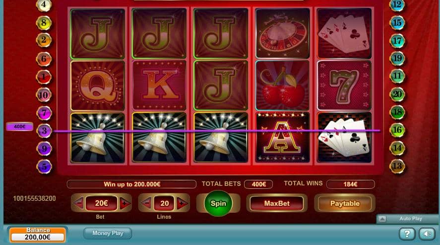Open help with the question mark icon
Screen dimensions: 440x245
(x=407, y=234)
